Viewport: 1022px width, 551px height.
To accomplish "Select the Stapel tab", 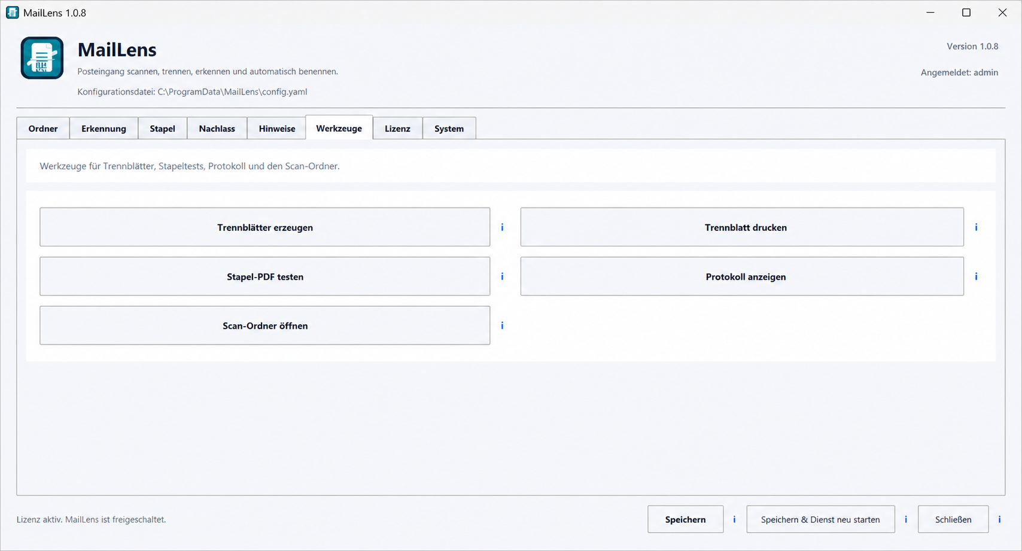I will [163, 129].
